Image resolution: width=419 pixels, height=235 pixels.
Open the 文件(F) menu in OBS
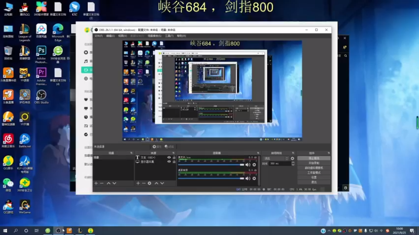pyautogui.click(x=98, y=36)
